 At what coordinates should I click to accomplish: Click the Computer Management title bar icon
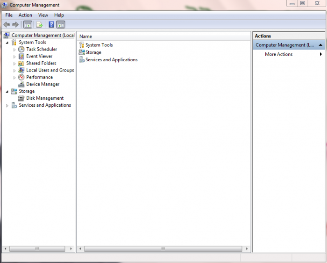click(x=4, y=5)
